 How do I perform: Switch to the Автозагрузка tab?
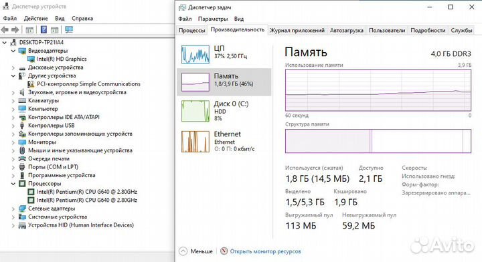point(347,30)
